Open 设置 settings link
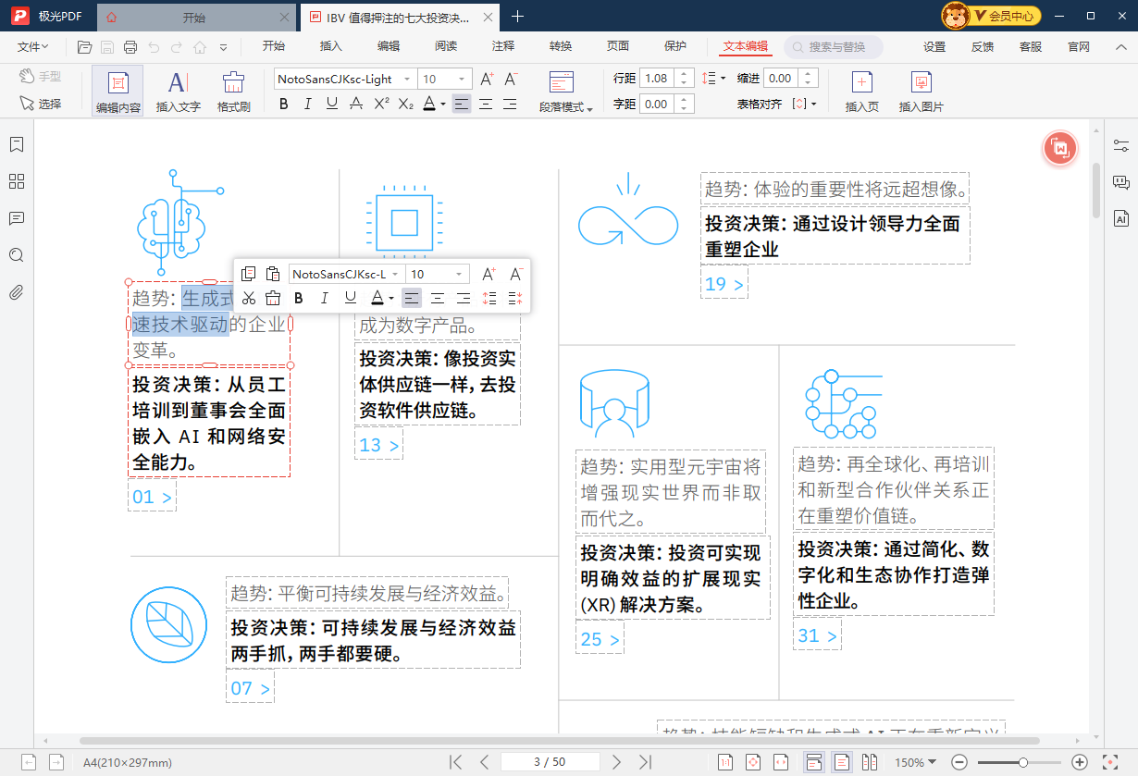 [x=934, y=47]
